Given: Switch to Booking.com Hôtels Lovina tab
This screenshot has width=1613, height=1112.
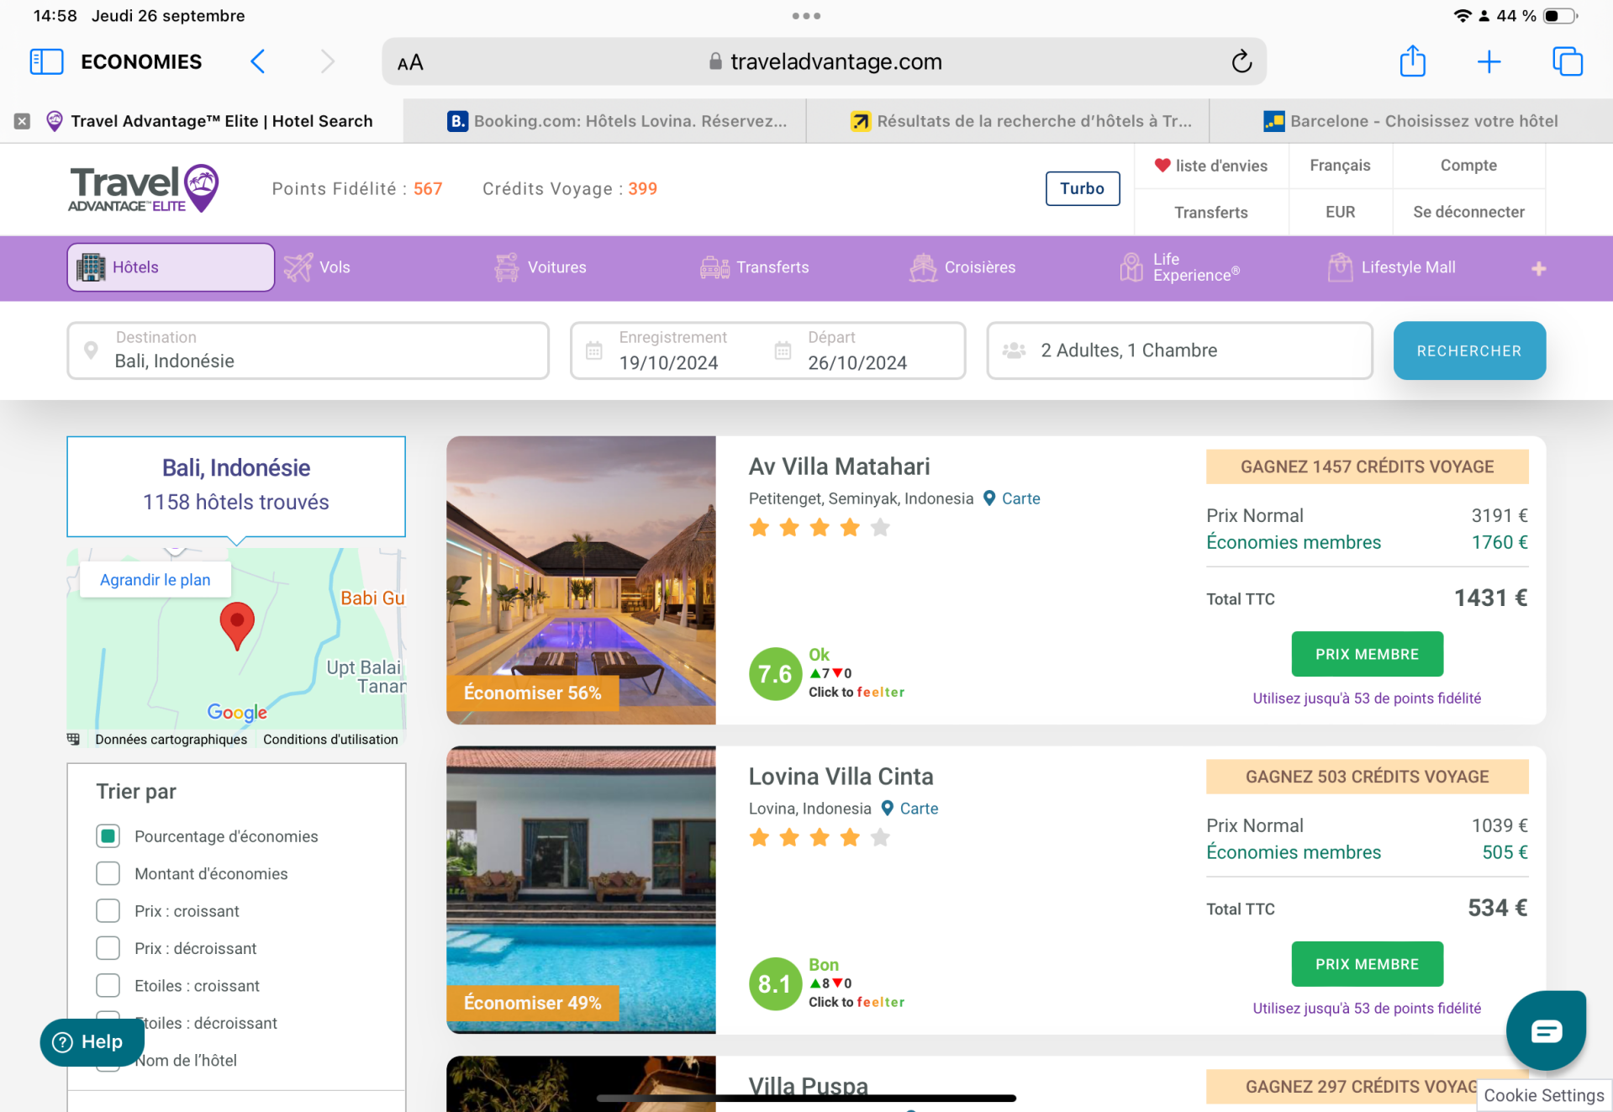Looking at the screenshot, I should [605, 121].
